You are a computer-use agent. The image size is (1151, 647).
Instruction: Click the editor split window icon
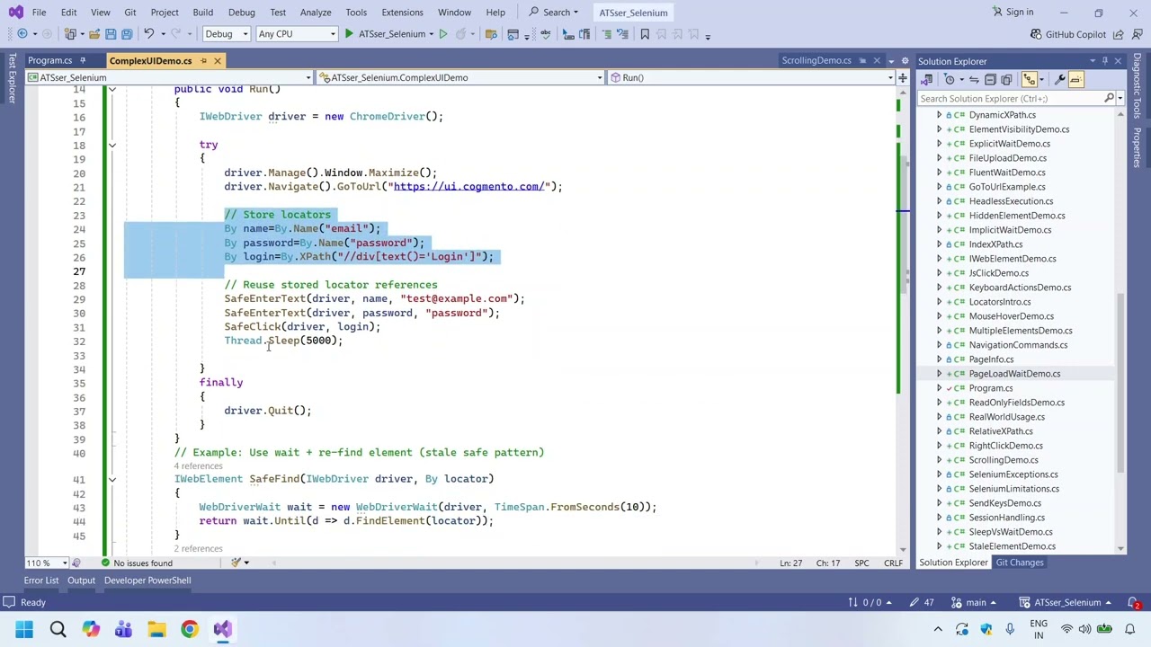point(902,77)
